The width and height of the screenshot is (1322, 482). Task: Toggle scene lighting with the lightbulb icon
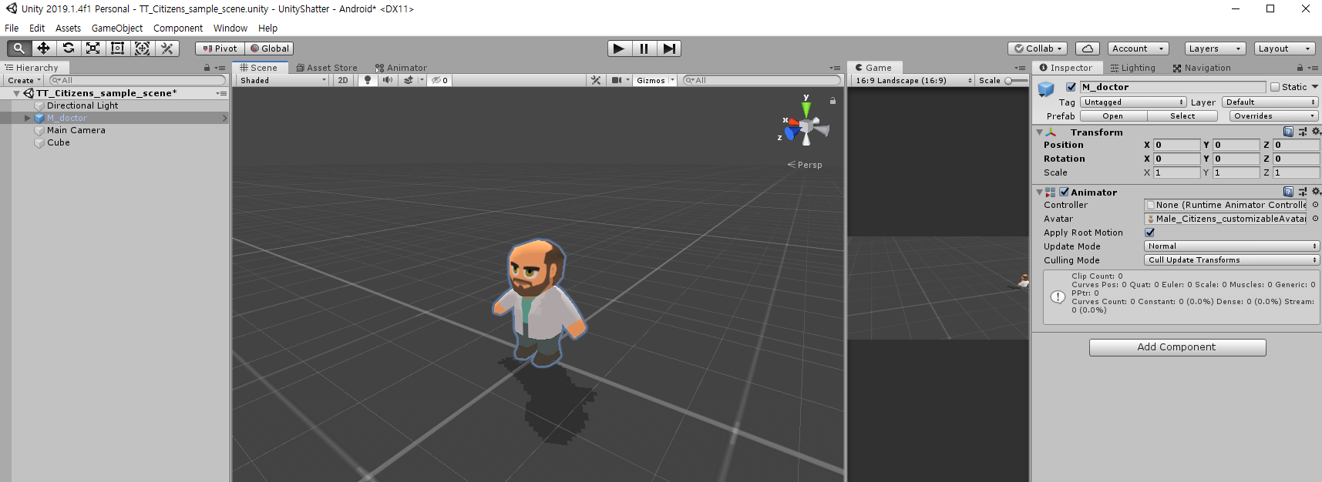(368, 80)
